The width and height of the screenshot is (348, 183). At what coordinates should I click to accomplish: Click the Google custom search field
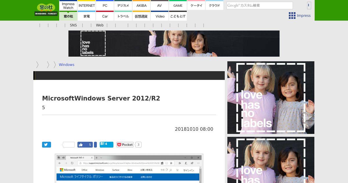[260, 6]
